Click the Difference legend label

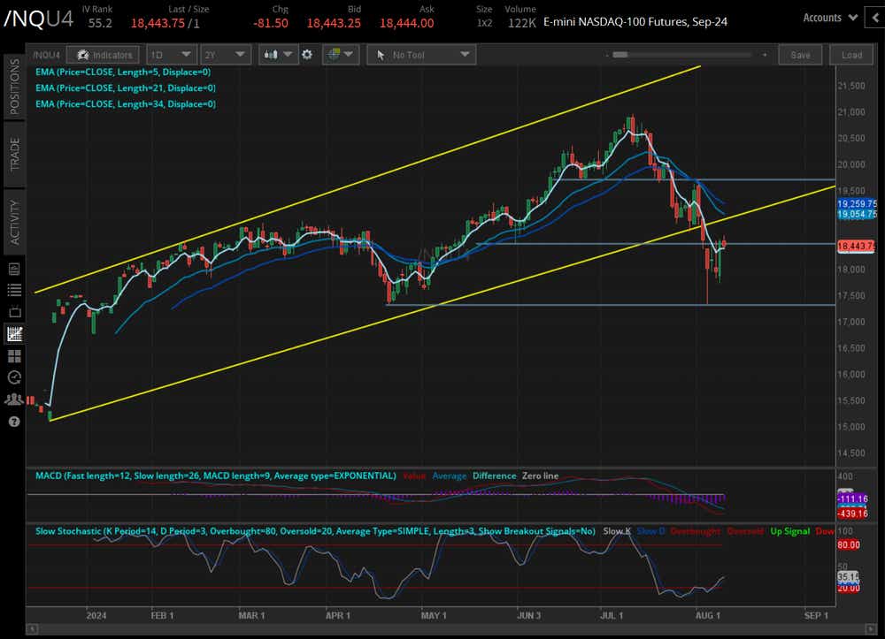pyautogui.click(x=495, y=475)
